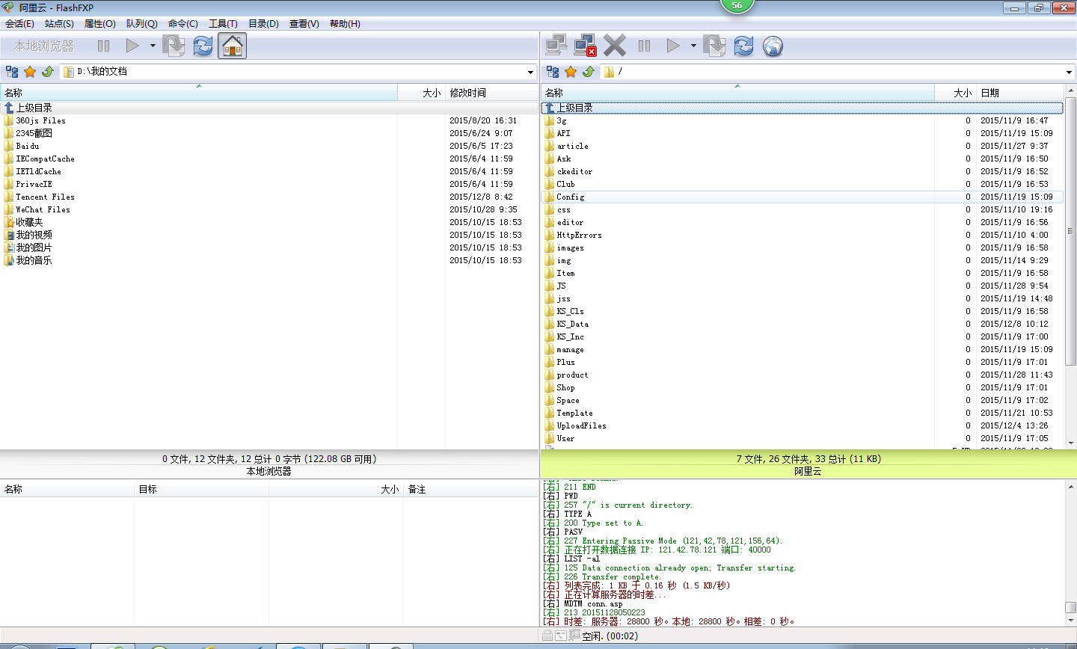Select the remote UploadFiles folder
The width and height of the screenshot is (1077, 649).
point(581,425)
